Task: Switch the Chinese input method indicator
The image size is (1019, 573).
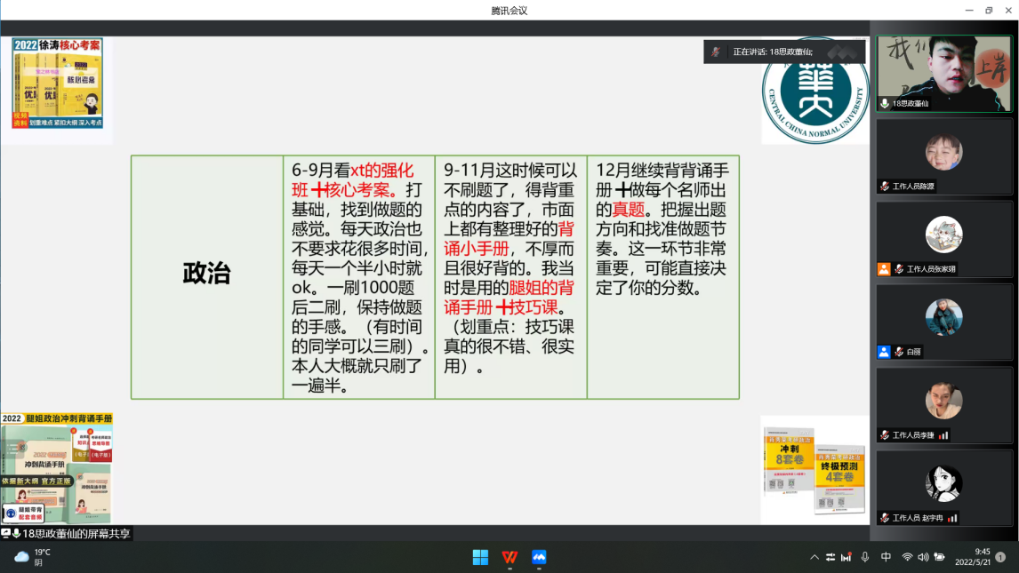Action: point(886,557)
